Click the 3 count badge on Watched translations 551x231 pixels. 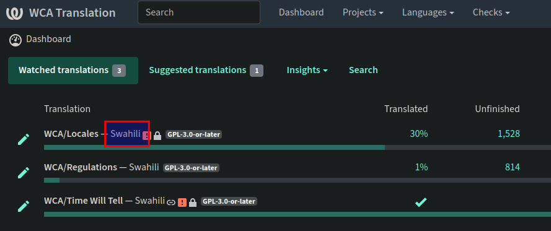click(119, 71)
